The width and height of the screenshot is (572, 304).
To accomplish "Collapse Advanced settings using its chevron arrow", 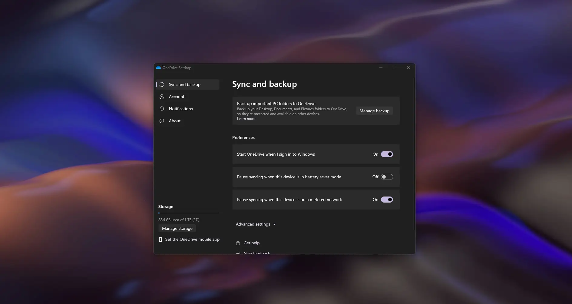I will coord(274,224).
